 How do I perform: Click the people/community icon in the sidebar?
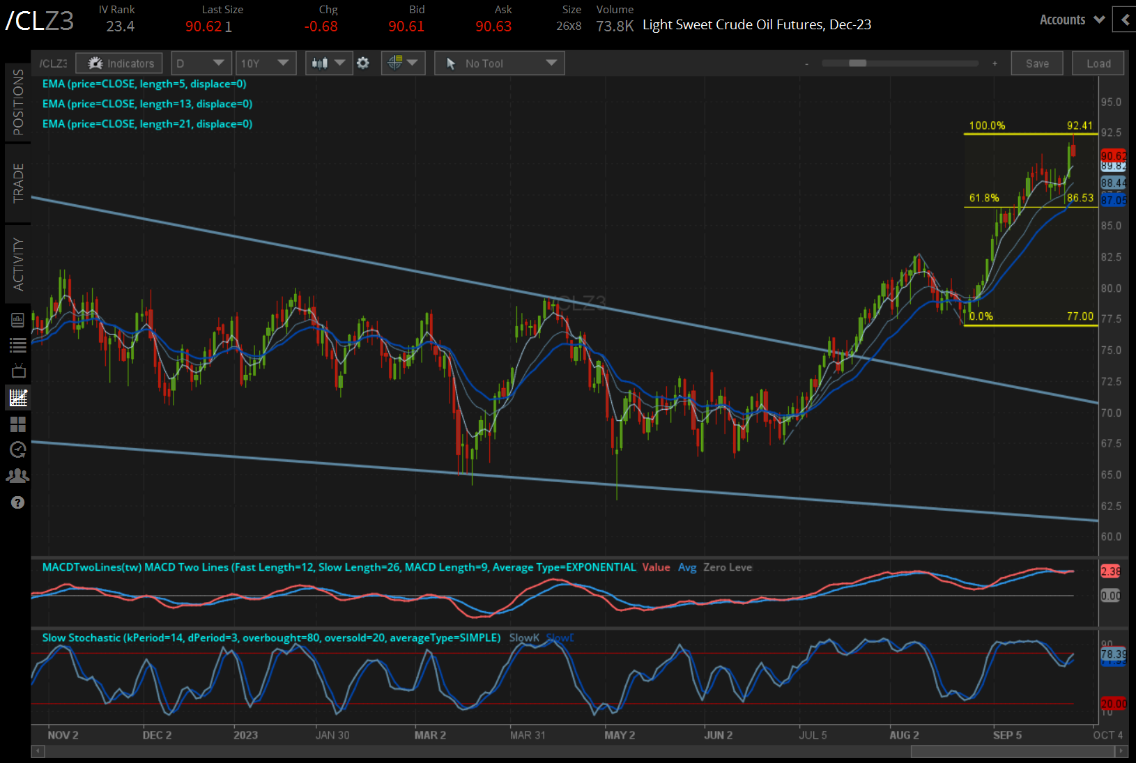click(18, 475)
